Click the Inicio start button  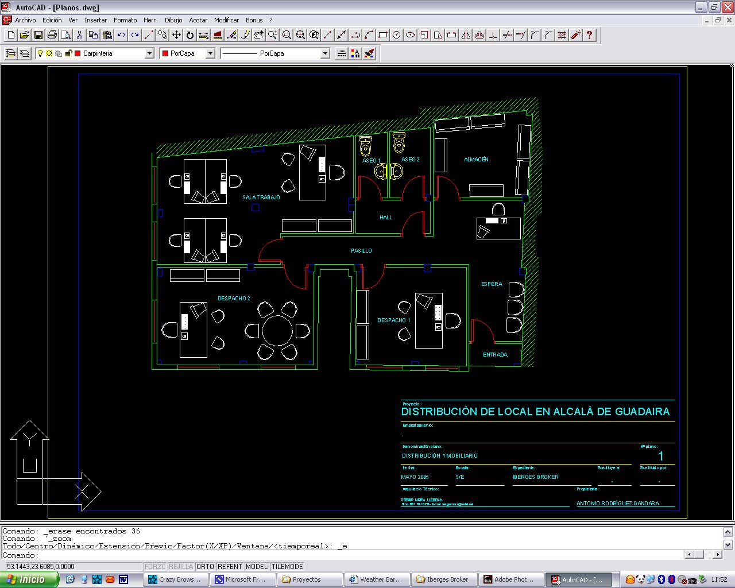point(29,579)
